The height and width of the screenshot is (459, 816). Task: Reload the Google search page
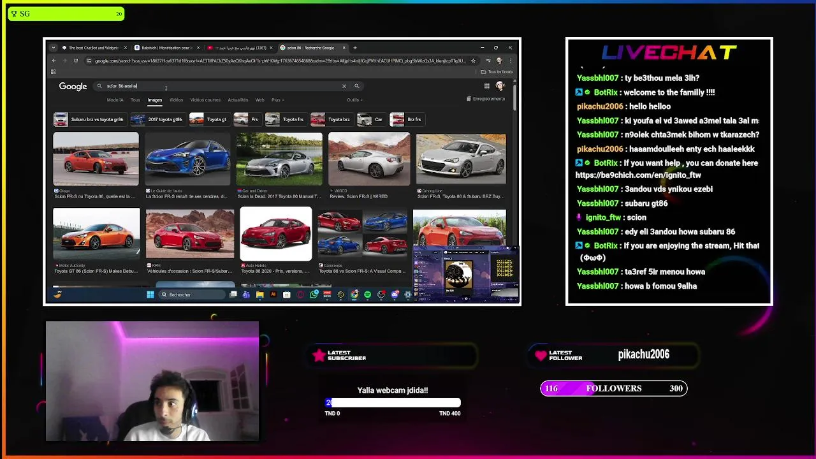click(x=76, y=61)
